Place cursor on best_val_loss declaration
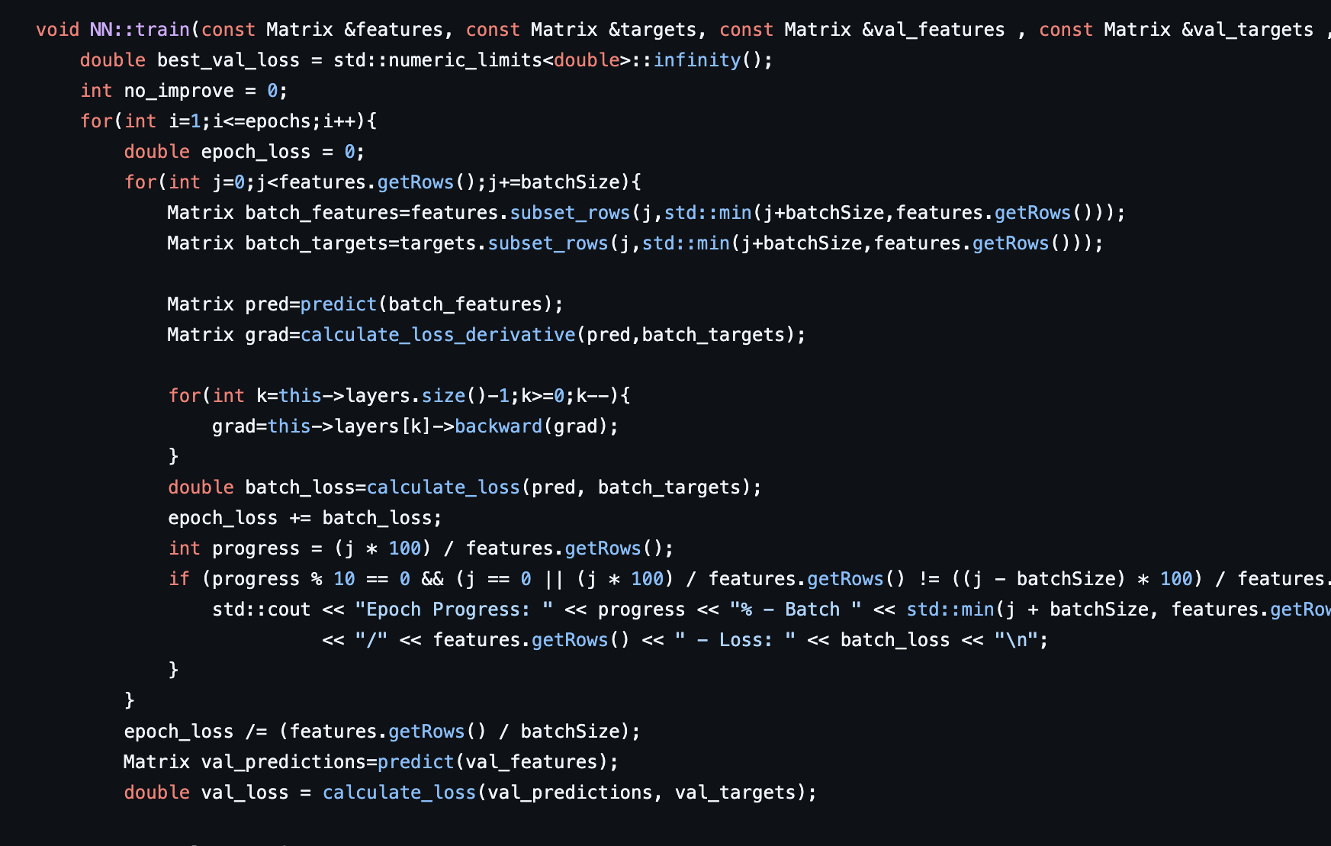This screenshot has height=846, width=1331. (x=227, y=60)
